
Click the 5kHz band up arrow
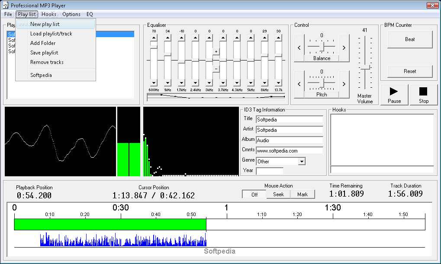coord(251,38)
